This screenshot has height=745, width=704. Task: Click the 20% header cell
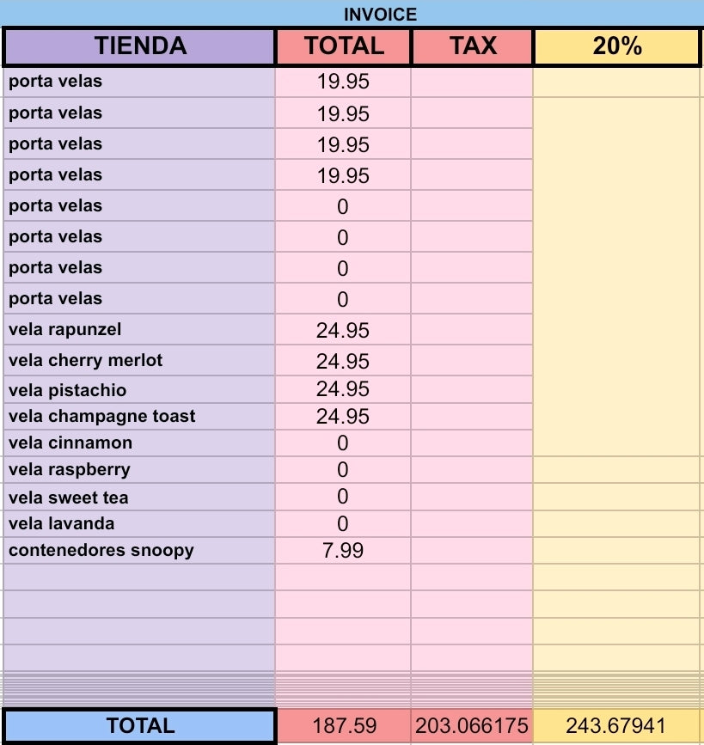click(x=617, y=46)
